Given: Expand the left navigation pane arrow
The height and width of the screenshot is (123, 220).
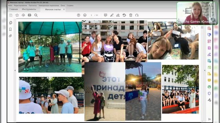Looking at the screenshot, I should (15, 70).
